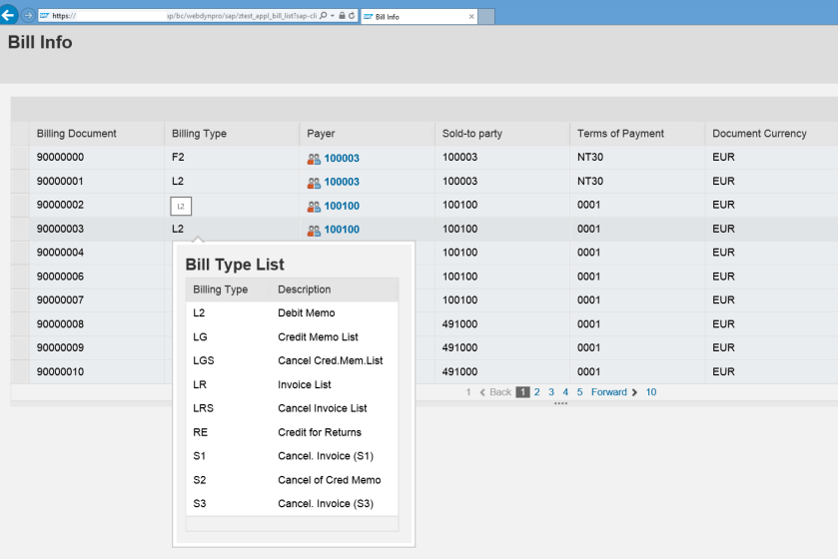838x559 pixels.
Task: Click the Forward pagination link
Action: pyautogui.click(x=609, y=392)
